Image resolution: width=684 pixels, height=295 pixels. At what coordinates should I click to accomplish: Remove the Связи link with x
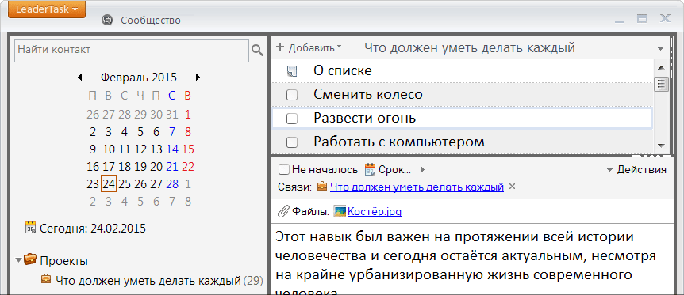pos(513,187)
